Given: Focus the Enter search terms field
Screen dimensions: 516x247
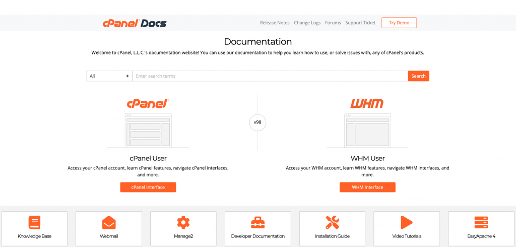Looking at the screenshot, I should click(x=270, y=76).
